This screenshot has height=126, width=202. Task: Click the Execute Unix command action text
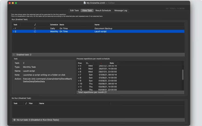click(x=47, y=80)
